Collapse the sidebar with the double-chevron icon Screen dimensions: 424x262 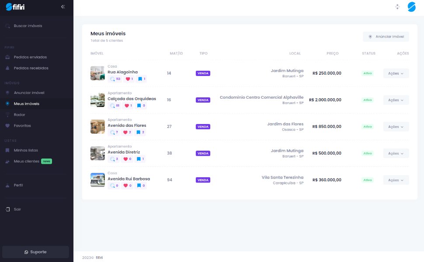[63, 7]
